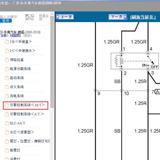160x160 pixels.
Task: Open J/B<中继盒> tree item
Action: coord(21,42)
